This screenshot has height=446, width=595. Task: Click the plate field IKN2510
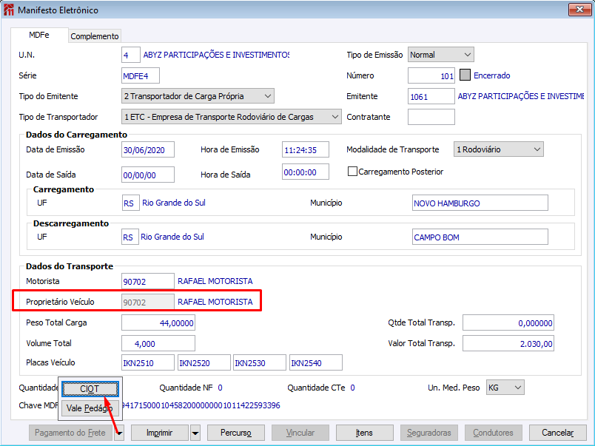click(x=148, y=362)
